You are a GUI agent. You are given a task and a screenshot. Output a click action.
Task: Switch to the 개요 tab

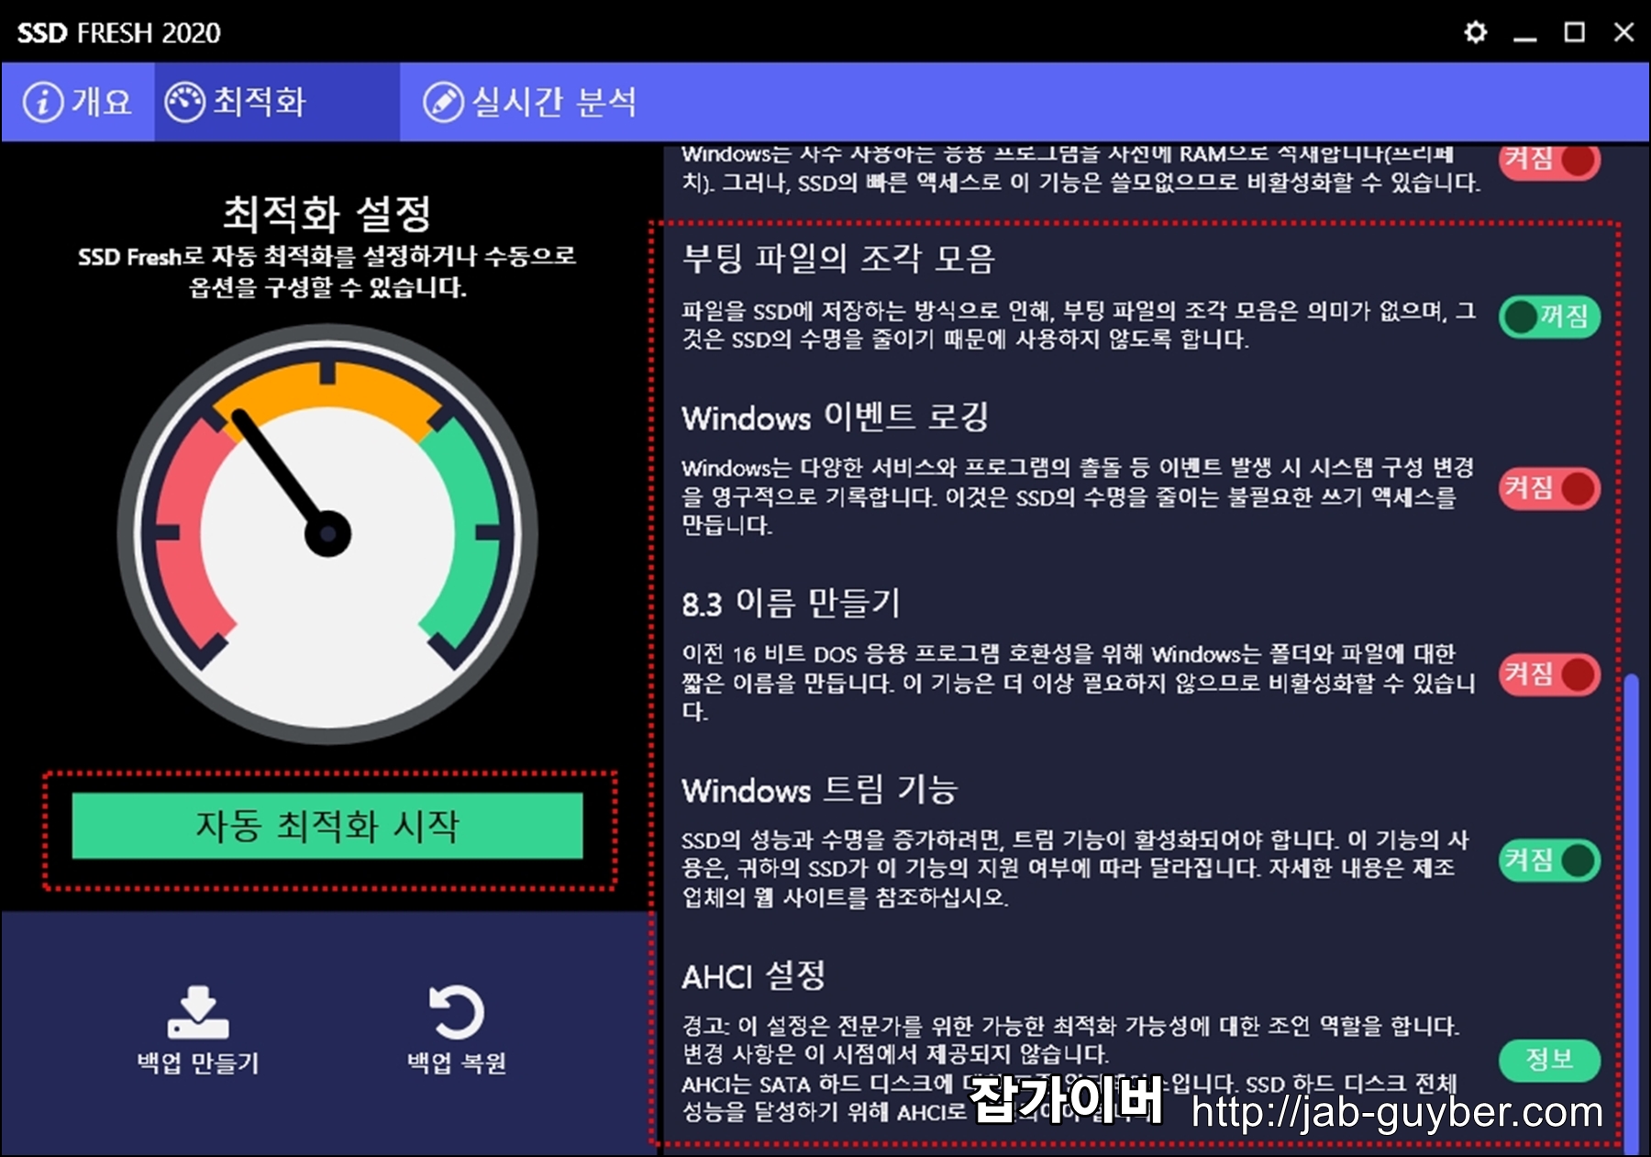click(x=78, y=102)
